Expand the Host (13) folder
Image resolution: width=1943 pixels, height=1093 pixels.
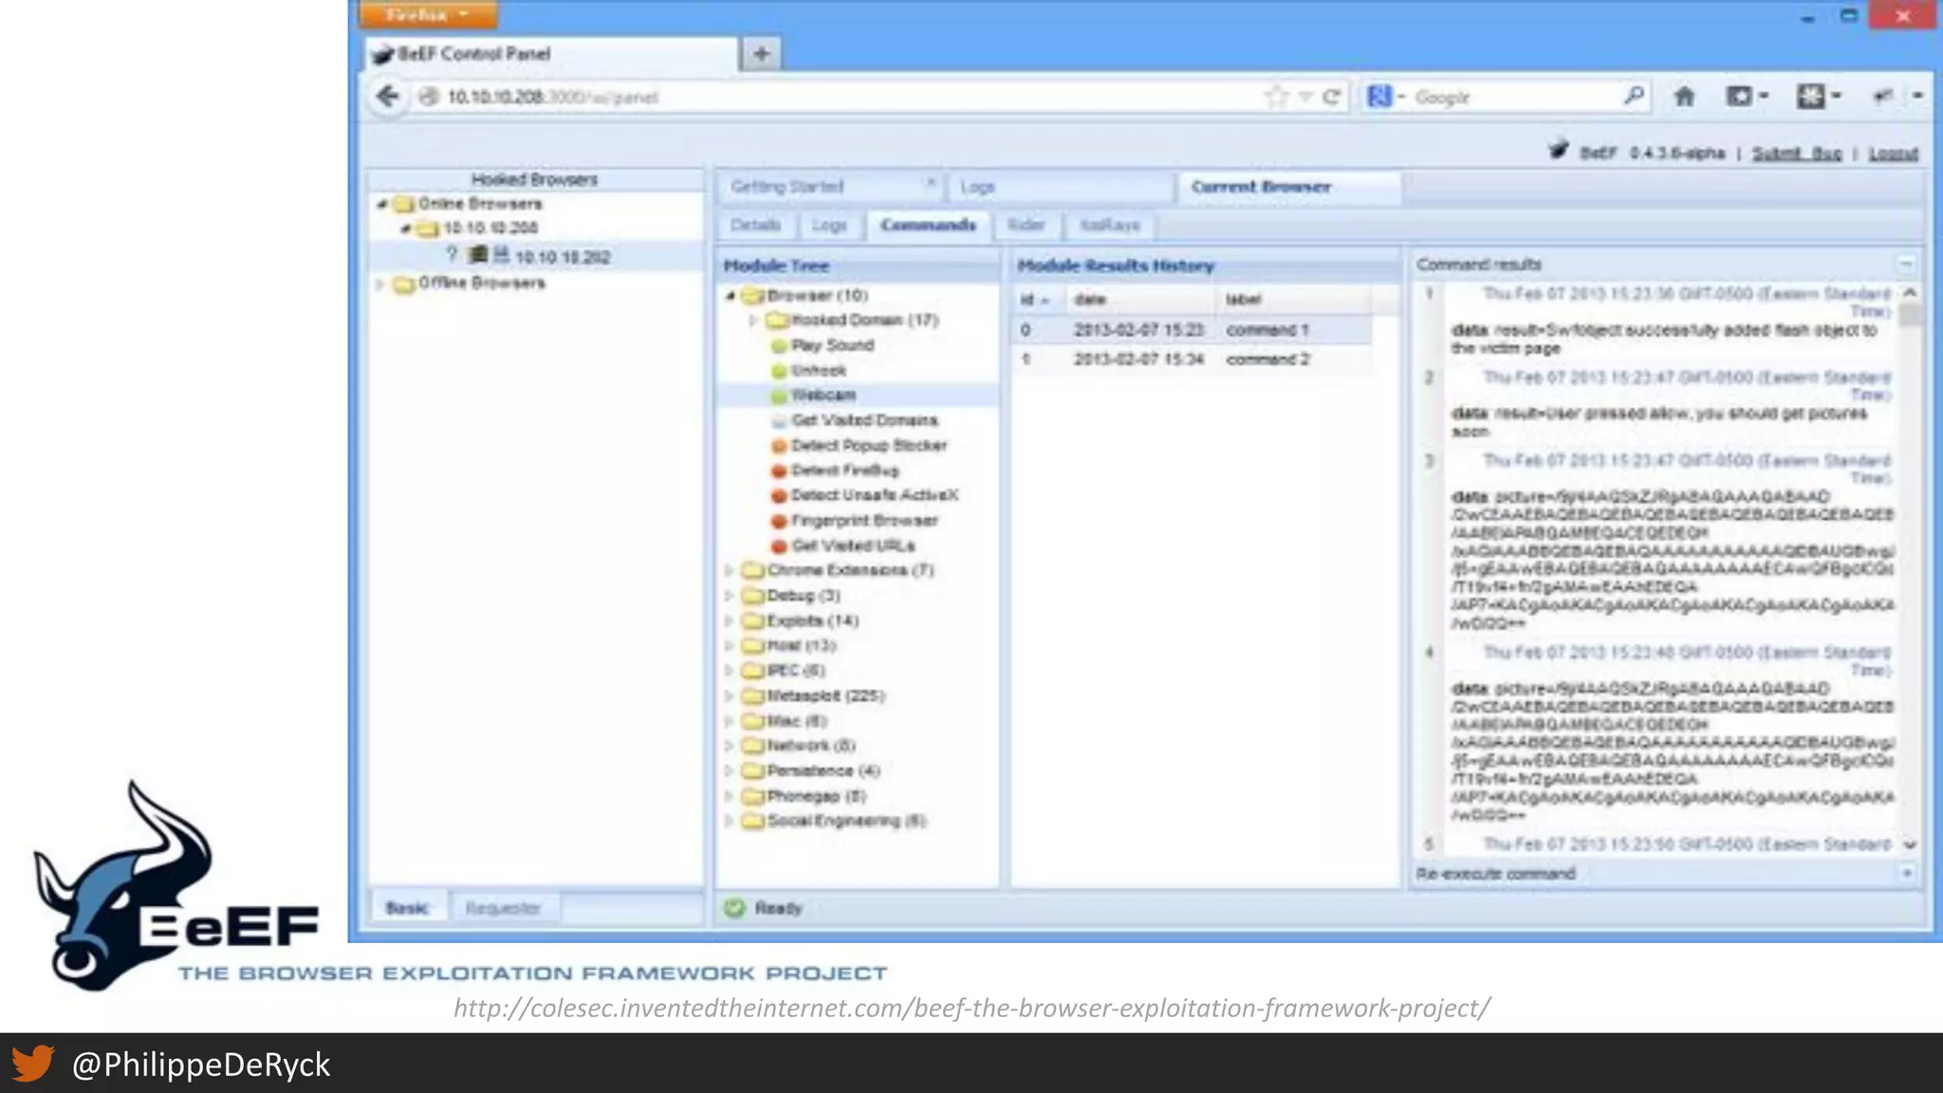pyautogui.click(x=729, y=646)
